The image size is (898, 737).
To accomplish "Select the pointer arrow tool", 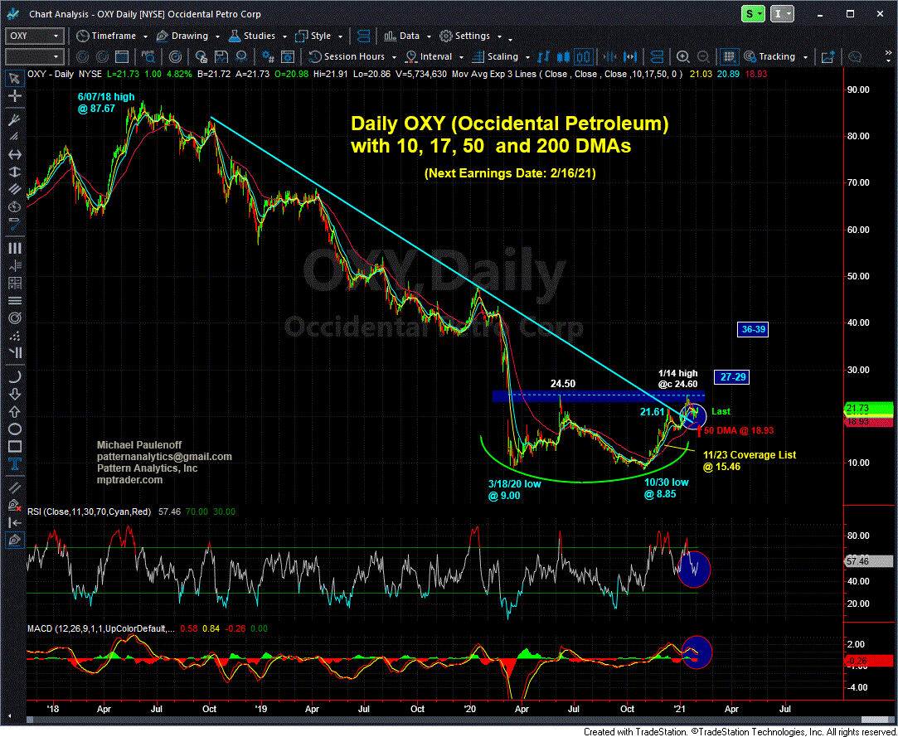I will click(x=15, y=78).
